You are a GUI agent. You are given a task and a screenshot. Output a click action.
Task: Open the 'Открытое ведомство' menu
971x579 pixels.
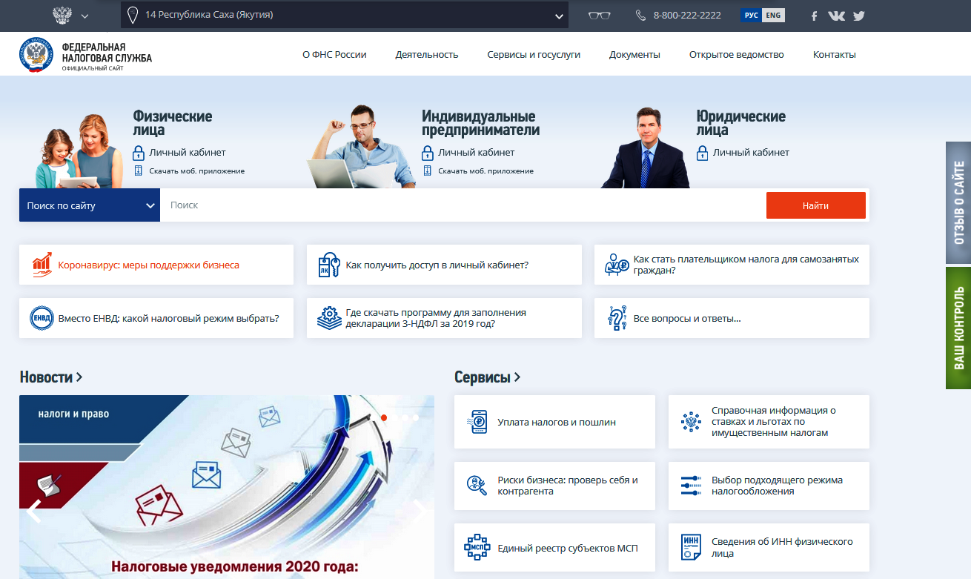click(x=736, y=54)
